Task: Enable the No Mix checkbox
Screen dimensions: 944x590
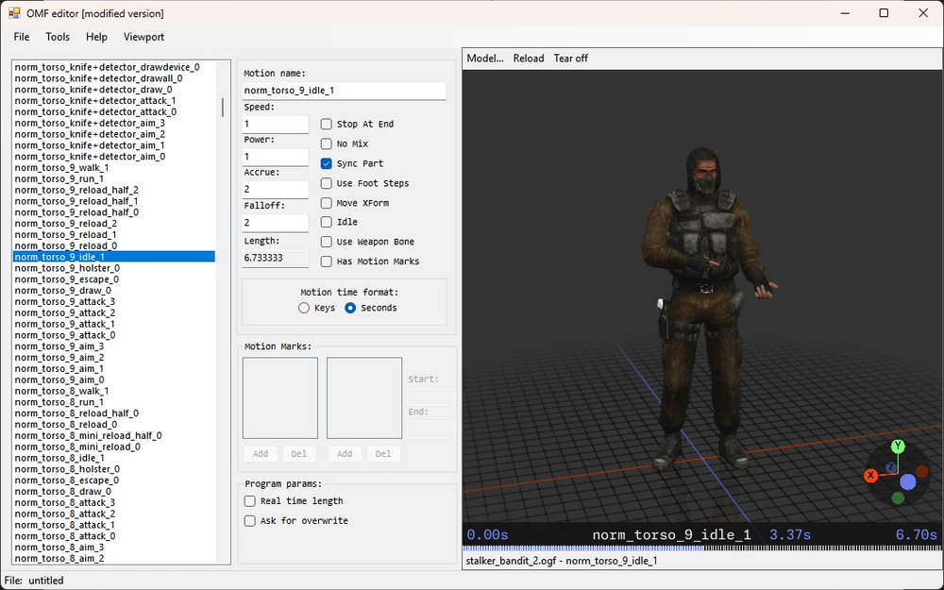Action: click(327, 143)
